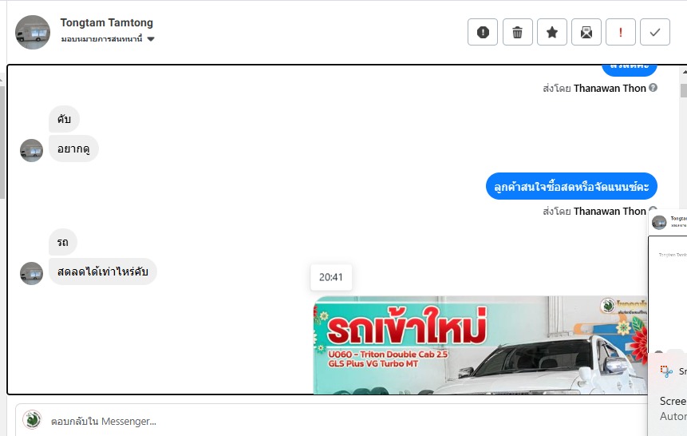This screenshot has width=687, height=436.
Task: Click the สดลดได้เท่าไหร่คับ message bubble
Action: (102, 272)
